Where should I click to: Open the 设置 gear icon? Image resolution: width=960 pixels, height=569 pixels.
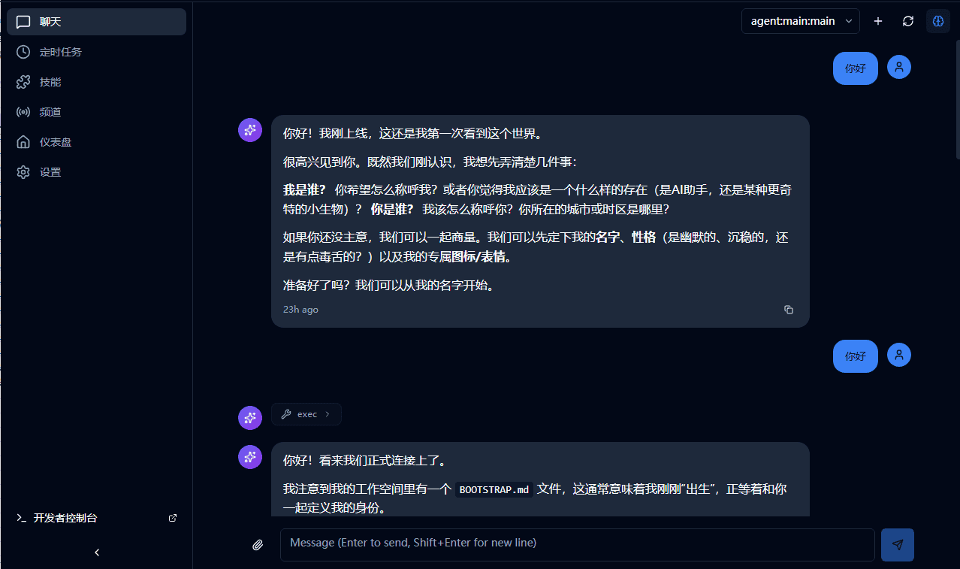click(x=23, y=171)
